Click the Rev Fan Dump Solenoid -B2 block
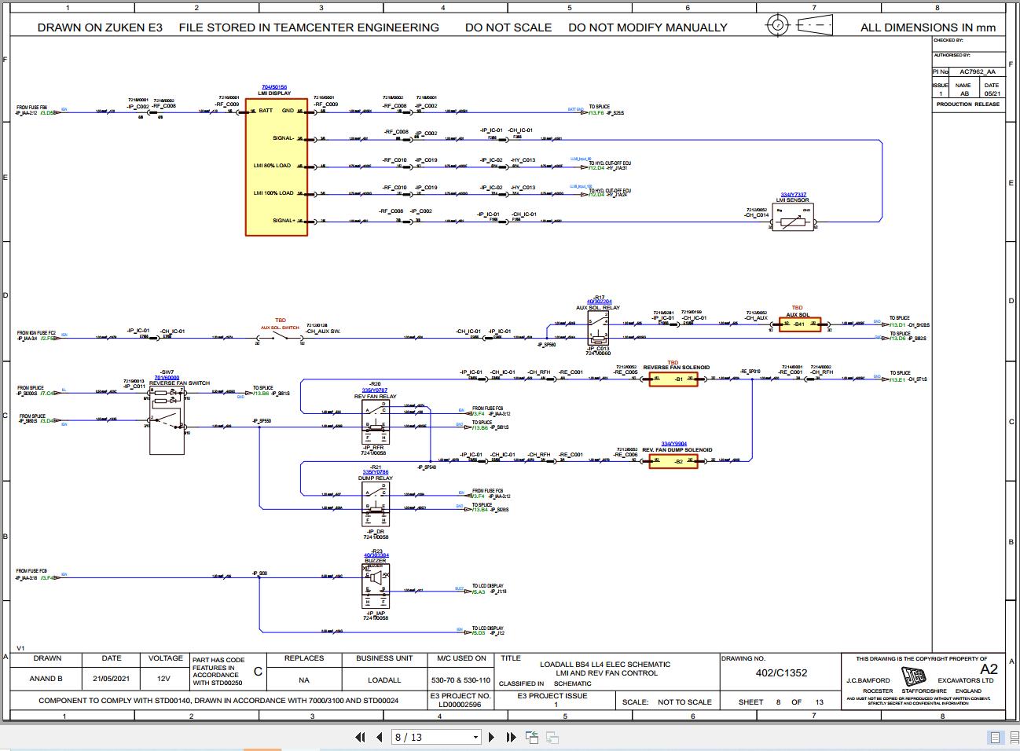1020x751 pixels. point(673,462)
